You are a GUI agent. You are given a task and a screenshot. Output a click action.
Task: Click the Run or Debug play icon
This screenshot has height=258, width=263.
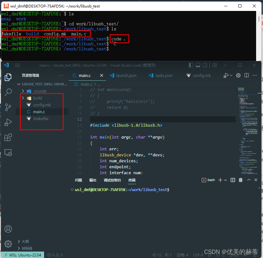coord(226,75)
